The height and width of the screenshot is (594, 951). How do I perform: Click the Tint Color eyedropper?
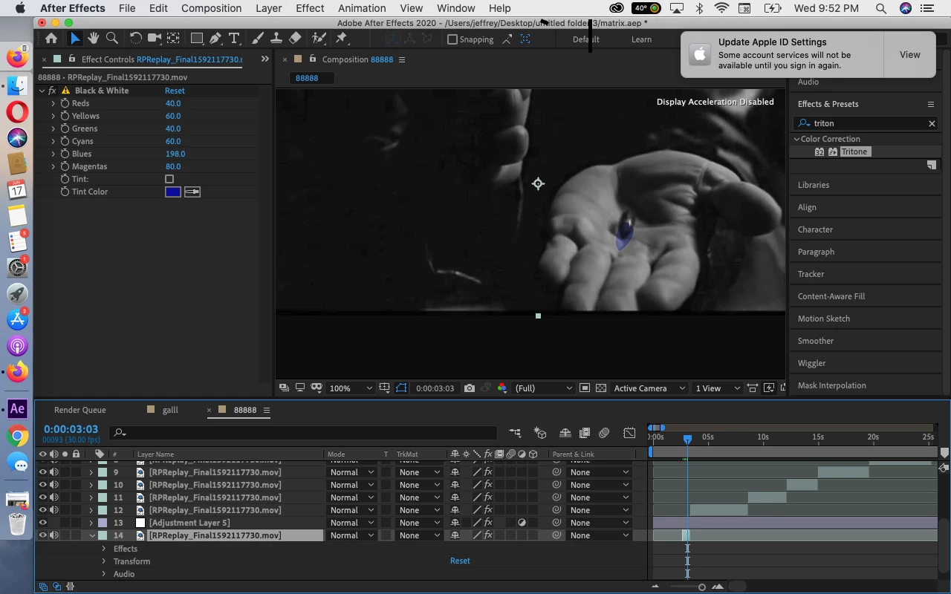192,192
